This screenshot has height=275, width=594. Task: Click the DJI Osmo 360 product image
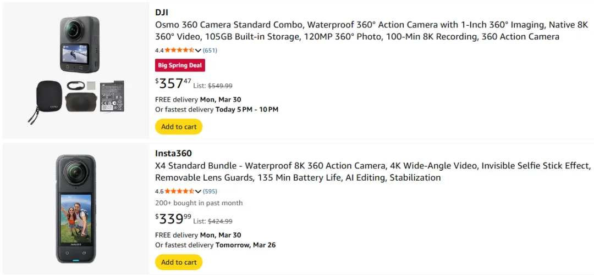tap(75, 70)
